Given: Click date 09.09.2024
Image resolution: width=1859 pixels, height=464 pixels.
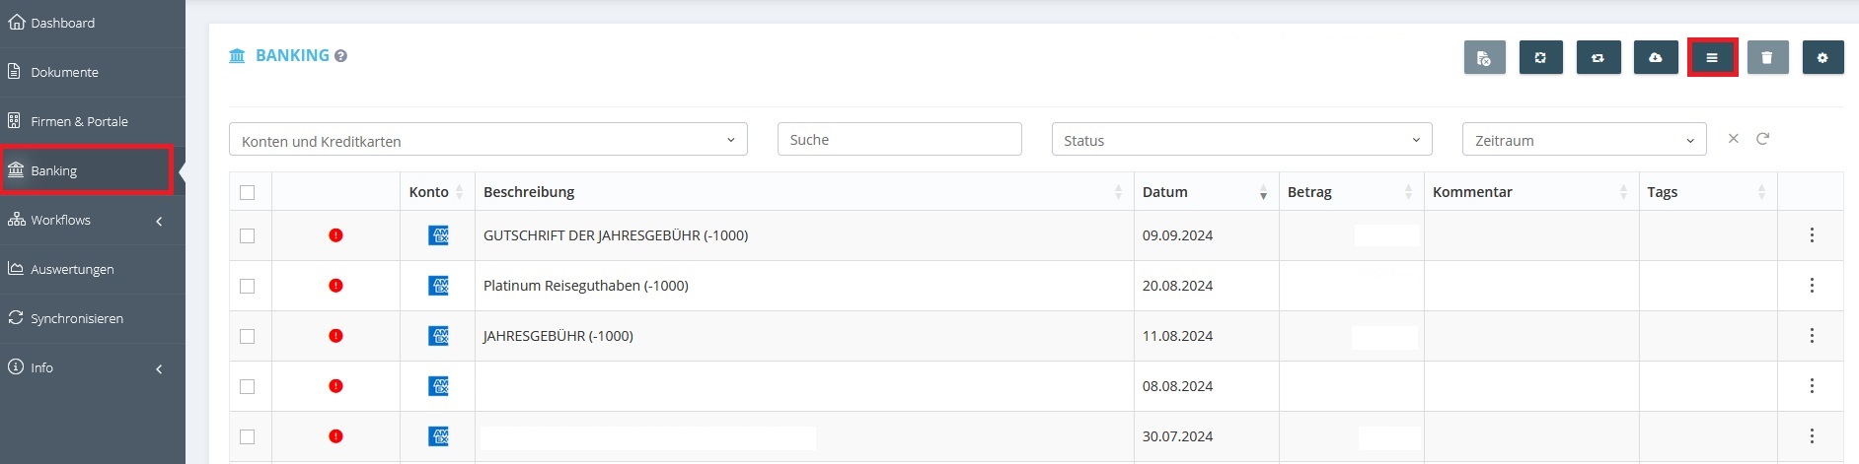Looking at the screenshot, I should click(1177, 235).
